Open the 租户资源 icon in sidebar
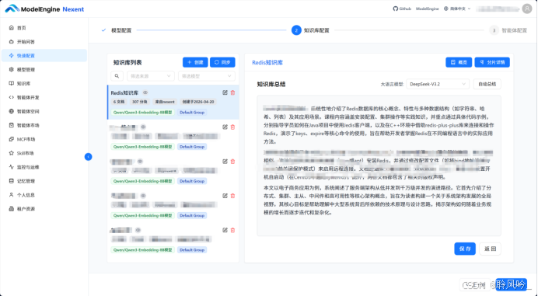This screenshot has width=538, height=296. coord(12,208)
